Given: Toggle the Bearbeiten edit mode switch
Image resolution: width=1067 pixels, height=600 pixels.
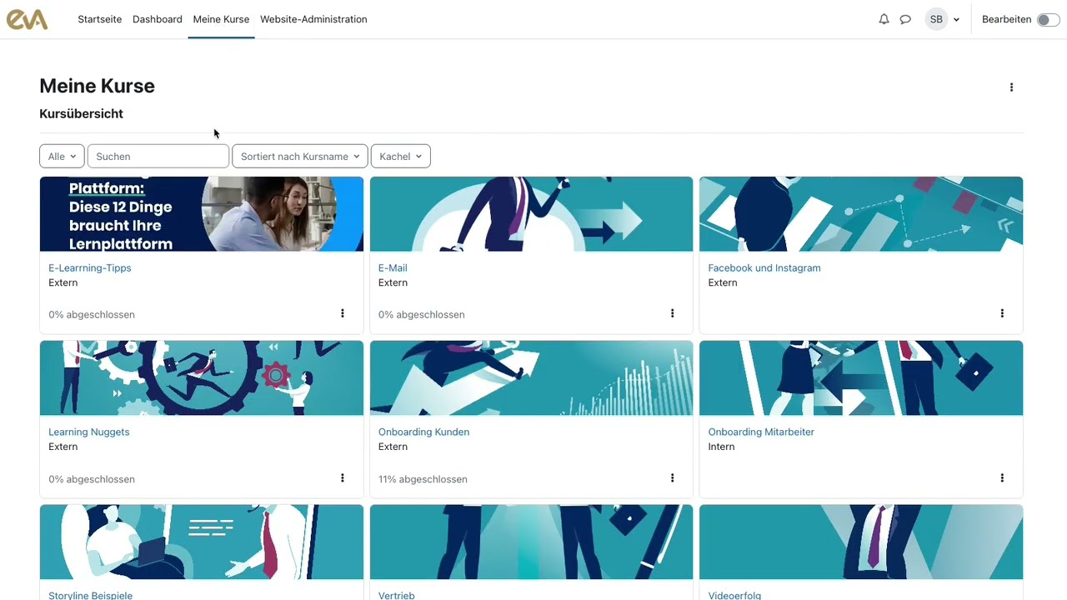Looking at the screenshot, I should tap(1048, 19).
